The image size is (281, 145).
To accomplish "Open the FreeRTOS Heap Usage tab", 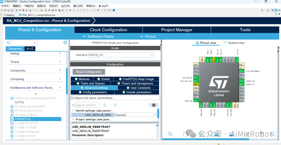I will (136, 79).
